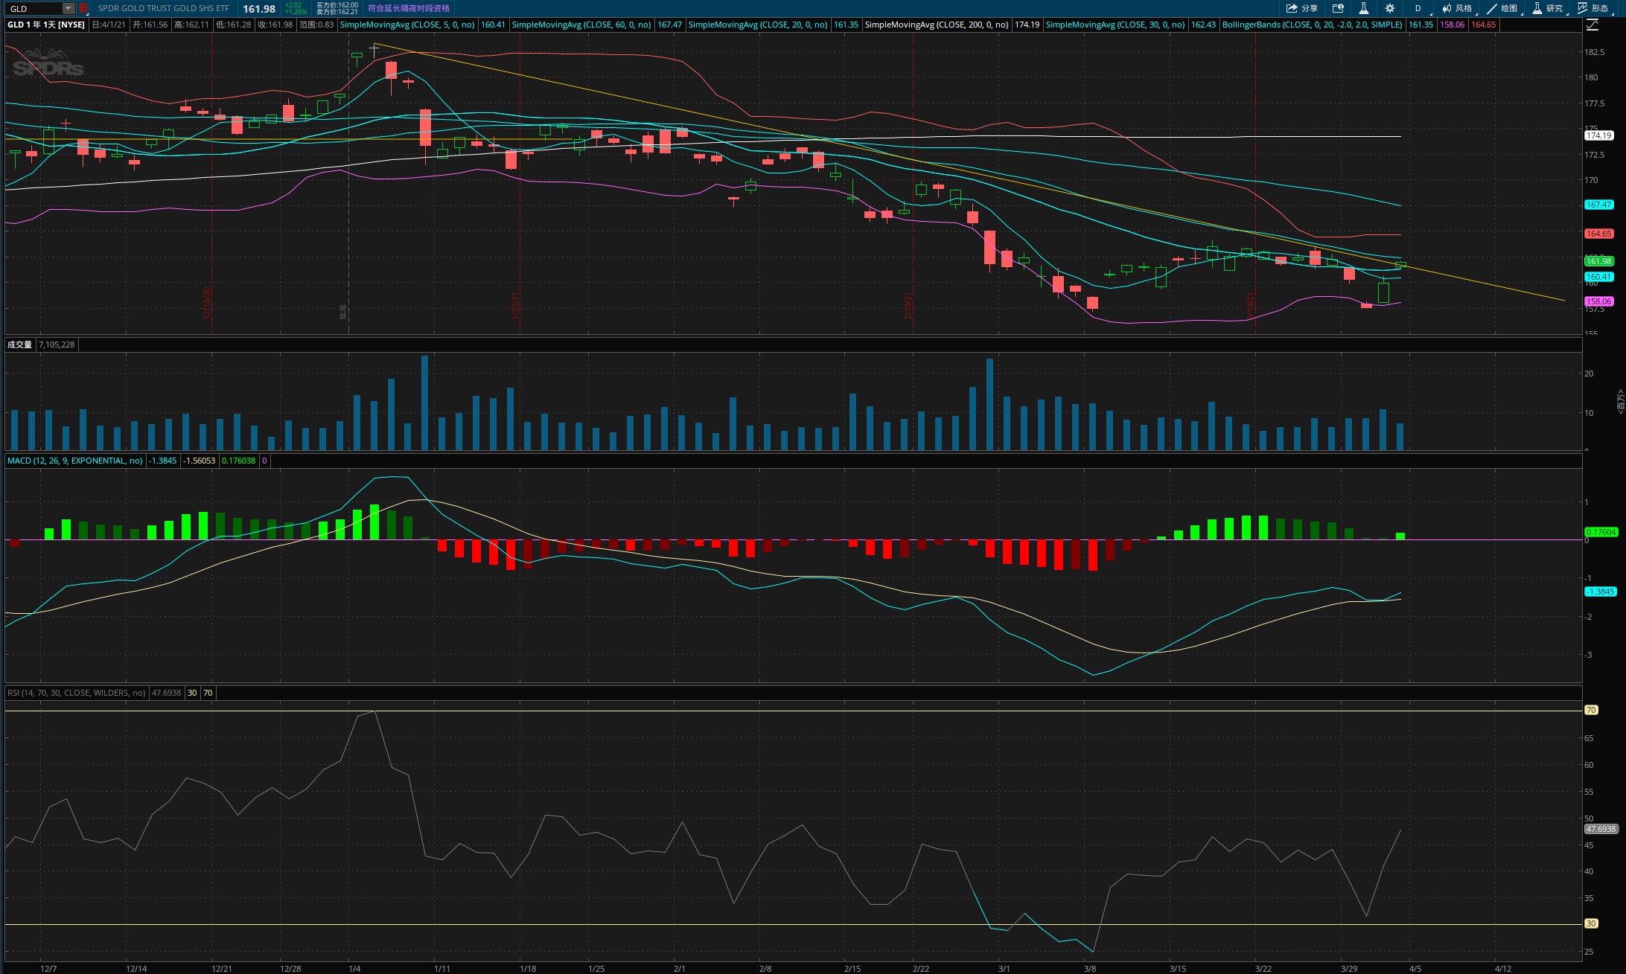Viewport: 1626px width, 974px height.
Task: Click the MACD value -1.3845 in header
Action: [x=163, y=461]
